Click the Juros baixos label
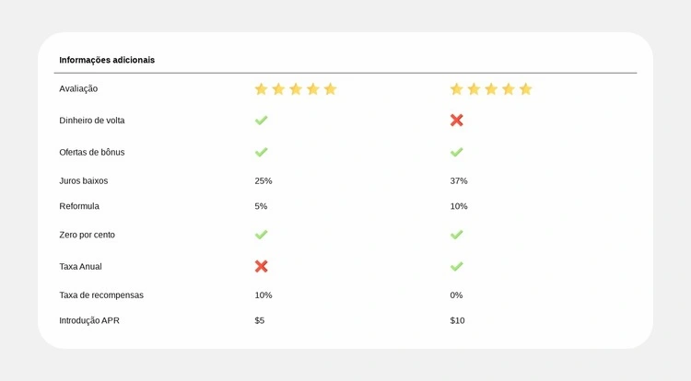 [83, 181]
